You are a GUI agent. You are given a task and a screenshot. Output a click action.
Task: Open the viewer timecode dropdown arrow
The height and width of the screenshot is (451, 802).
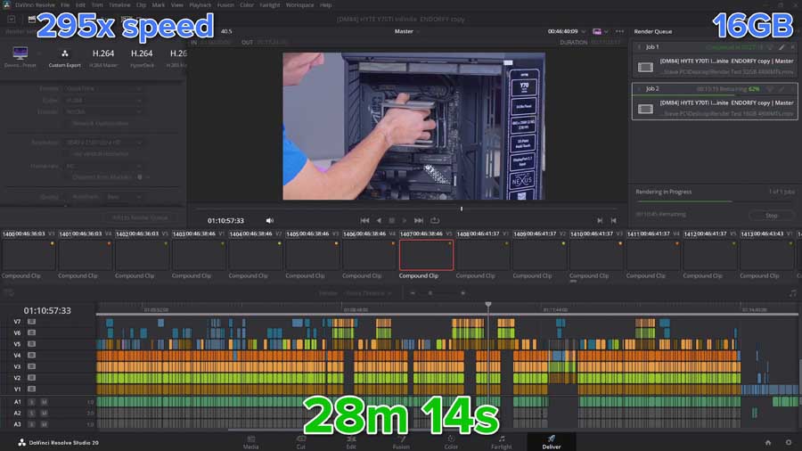coord(585,30)
